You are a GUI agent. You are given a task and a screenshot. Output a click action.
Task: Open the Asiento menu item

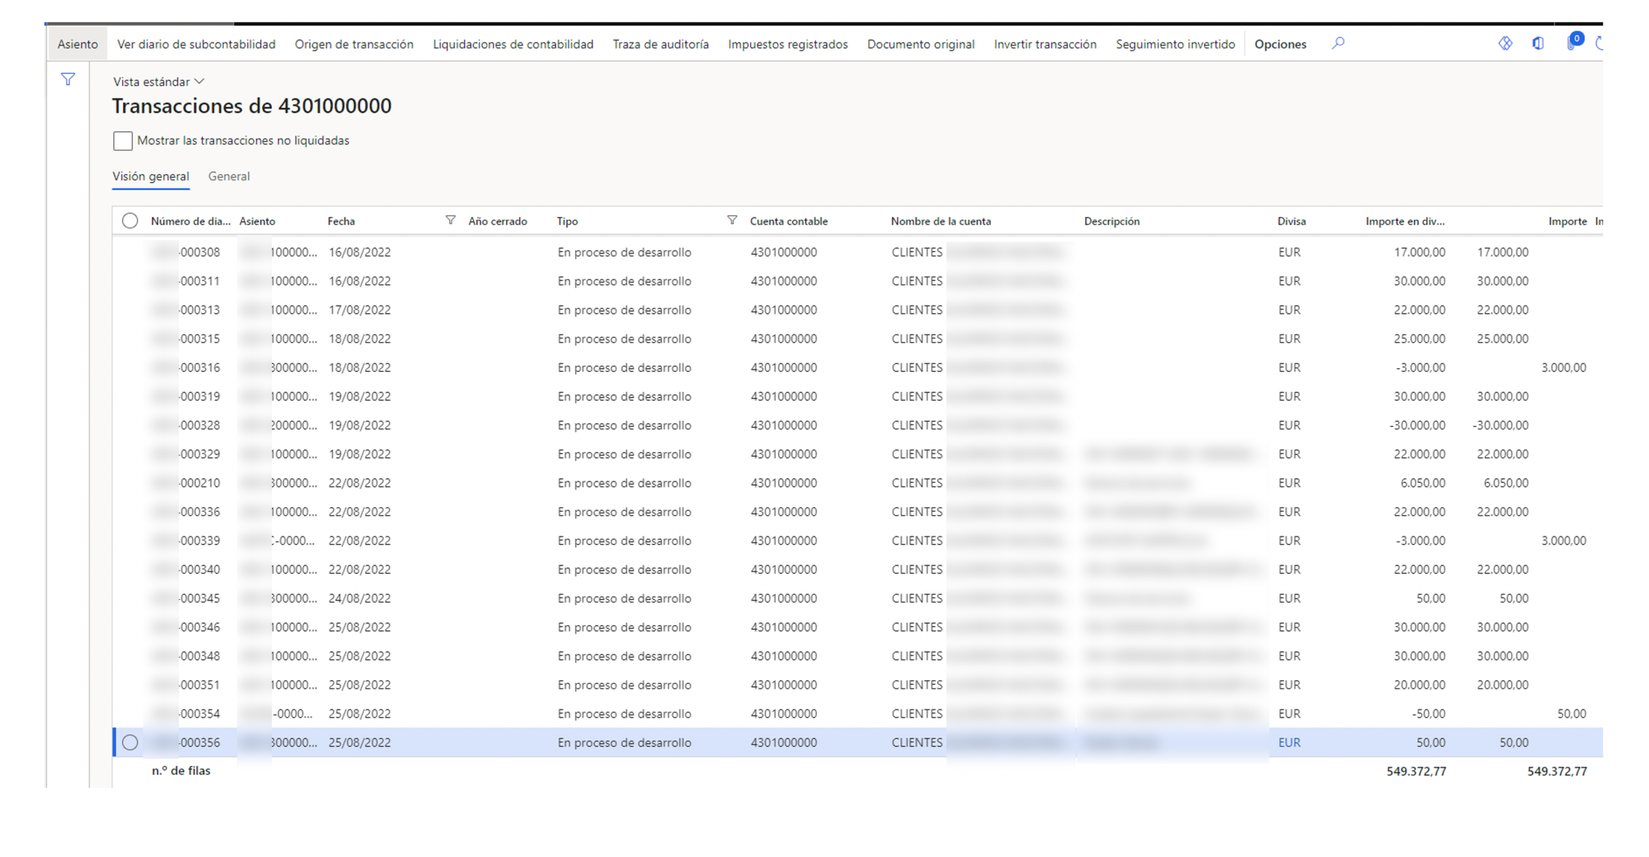[77, 44]
